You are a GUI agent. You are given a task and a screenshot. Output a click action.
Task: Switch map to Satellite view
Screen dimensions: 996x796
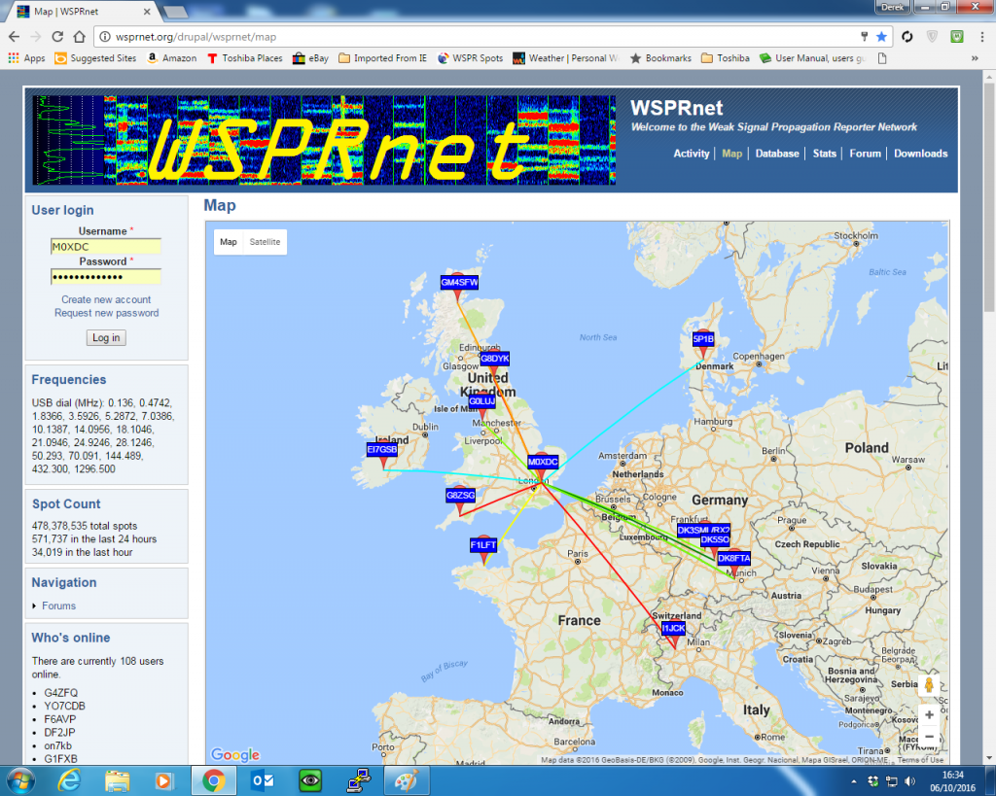coord(265,242)
